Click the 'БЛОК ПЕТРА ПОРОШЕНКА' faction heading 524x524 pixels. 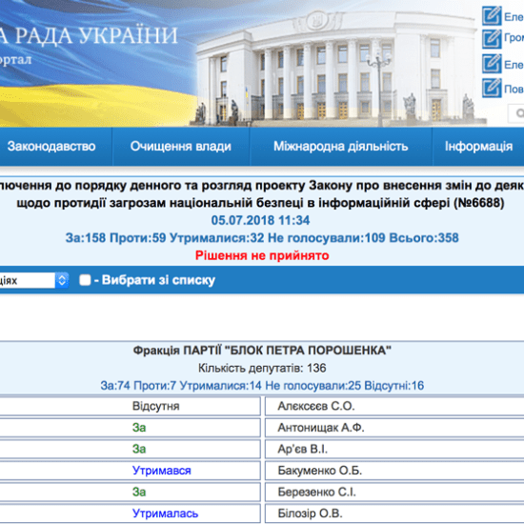coord(262,351)
